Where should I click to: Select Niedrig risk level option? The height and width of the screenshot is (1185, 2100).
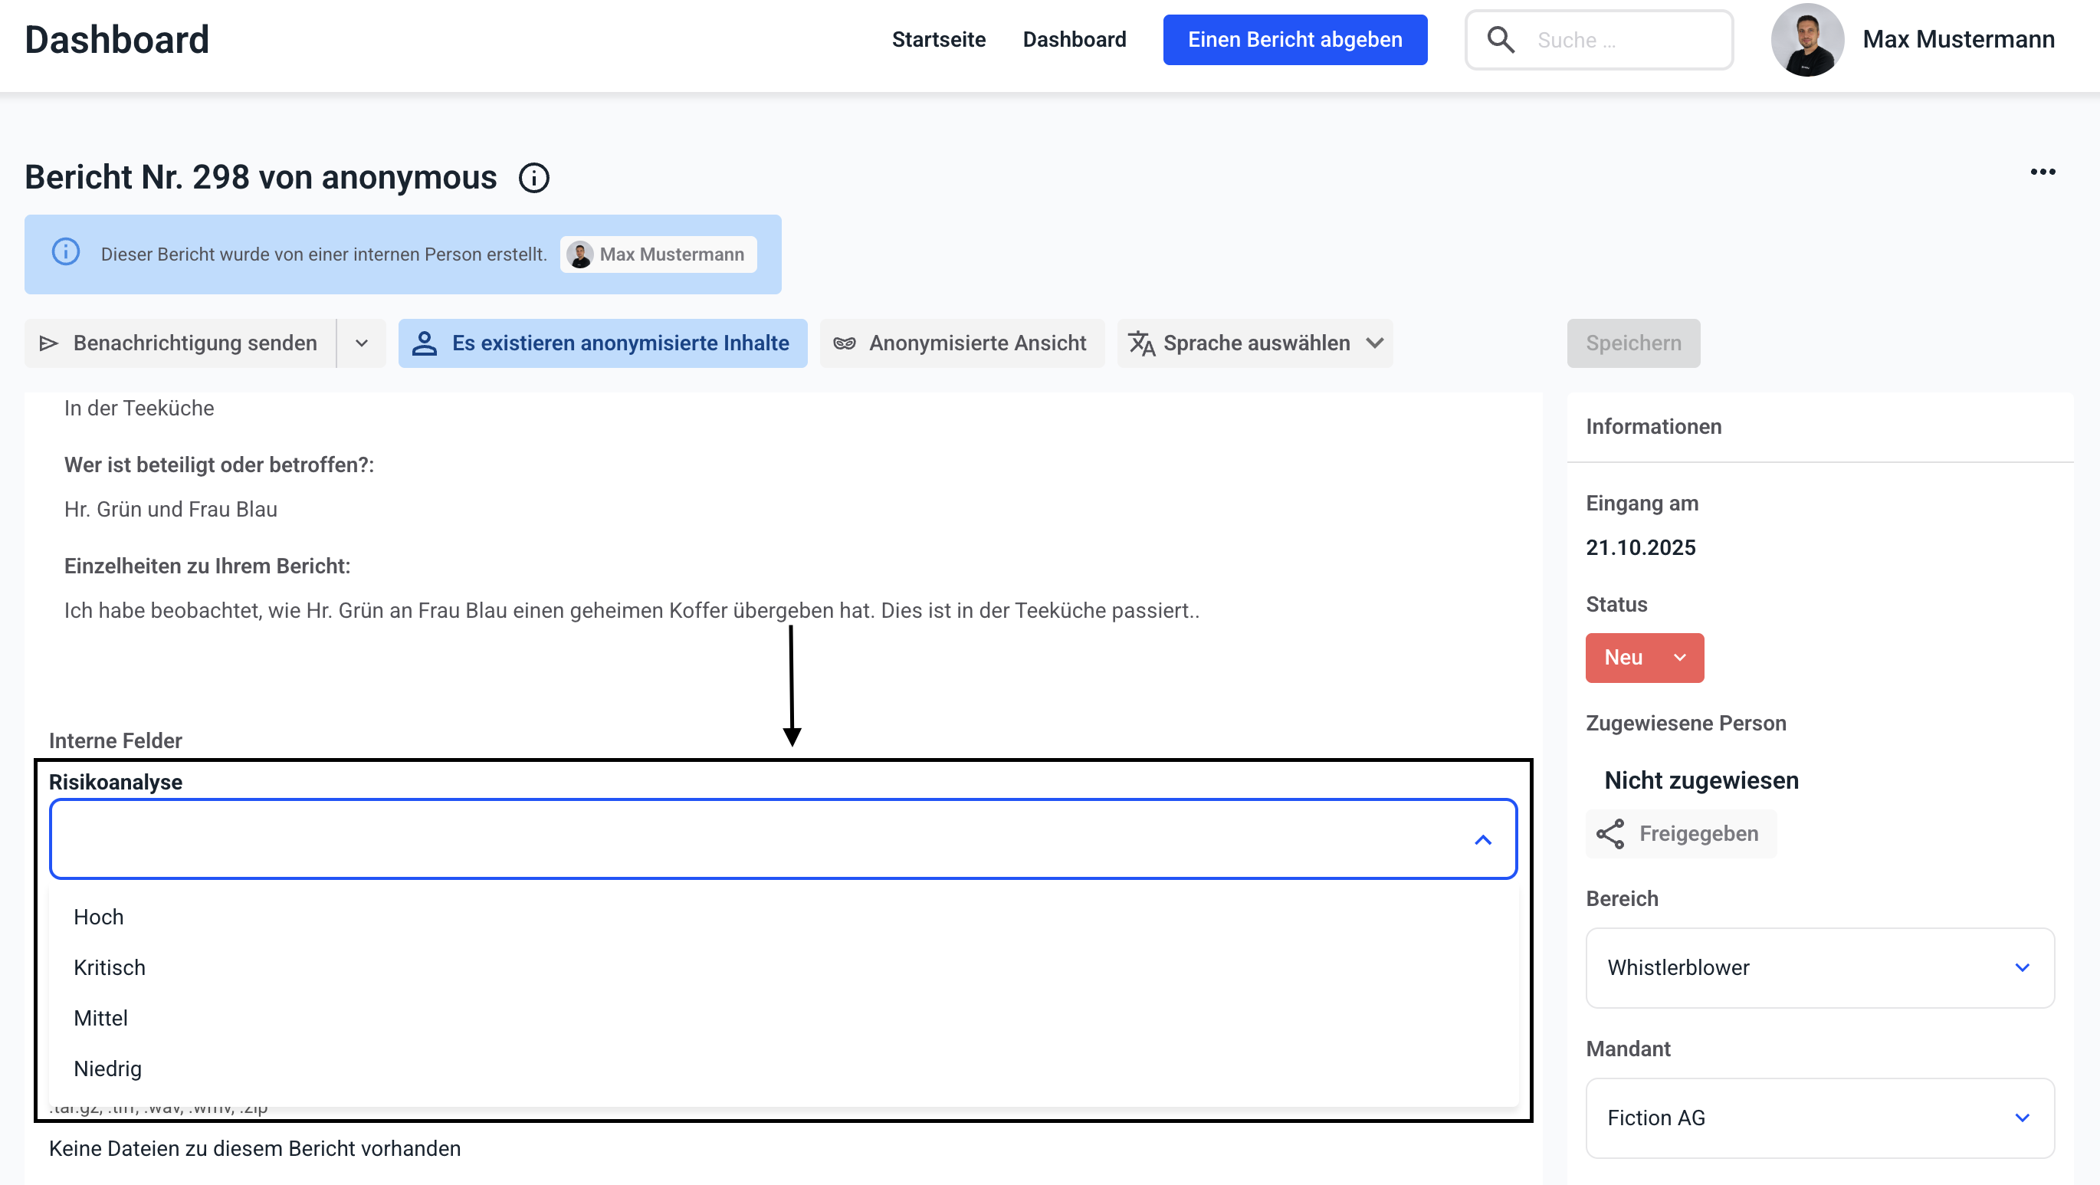[107, 1068]
